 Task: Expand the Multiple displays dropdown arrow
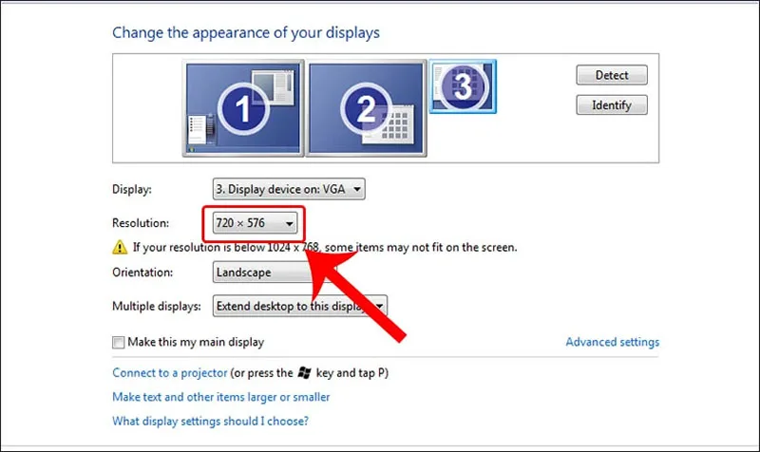(x=379, y=306)
